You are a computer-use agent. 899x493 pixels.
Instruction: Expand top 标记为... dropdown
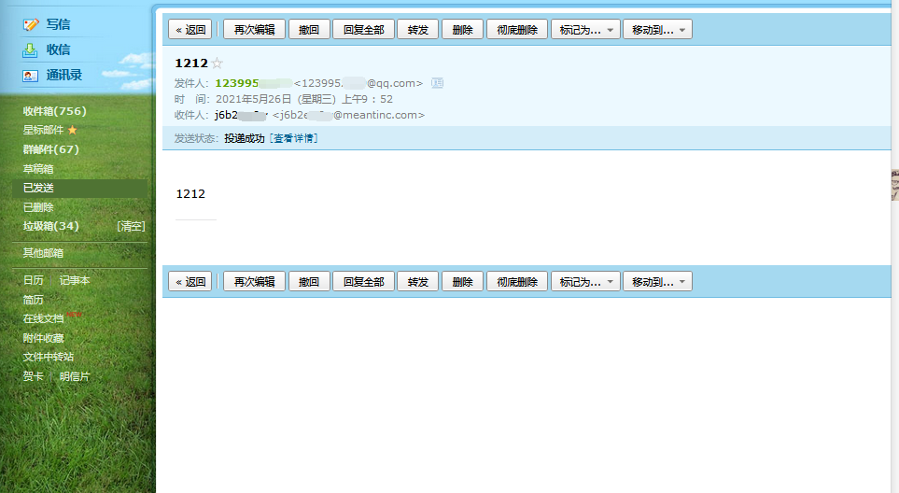586,30
